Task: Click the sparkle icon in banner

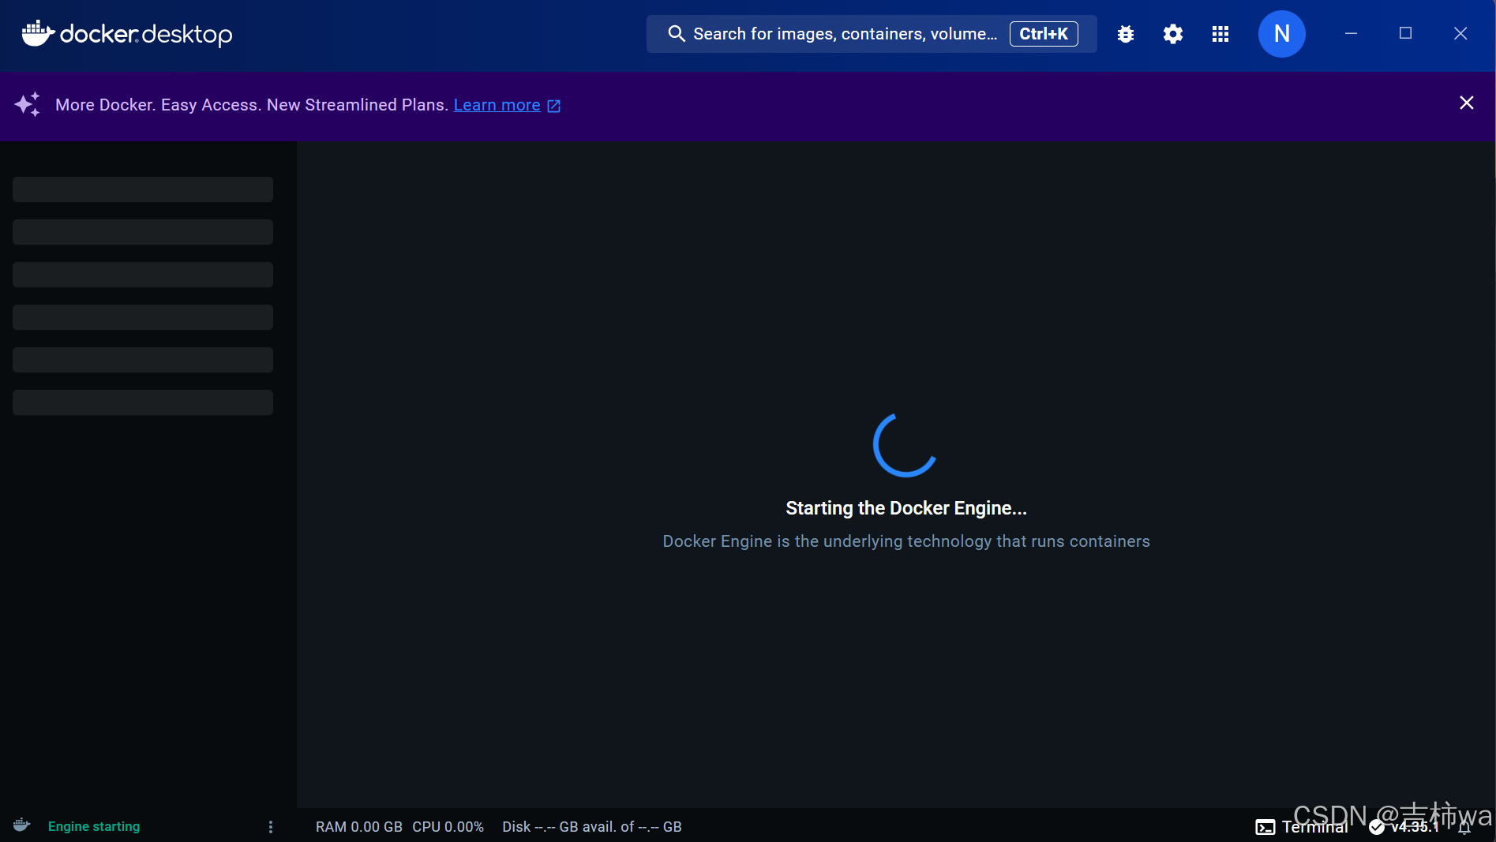Action: 28,104
